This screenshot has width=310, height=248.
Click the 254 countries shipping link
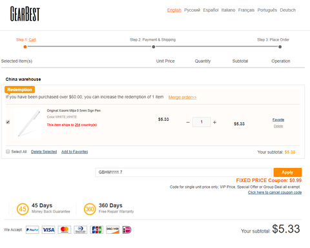coord(77,125)
